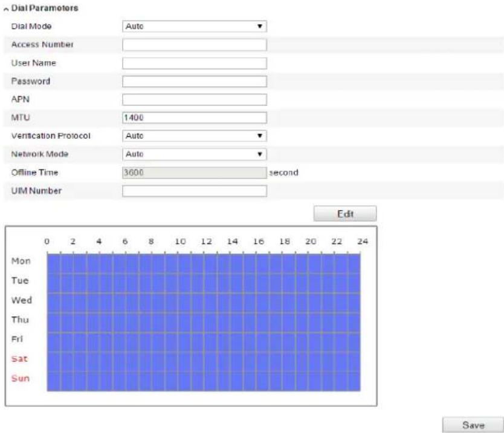Expand the Network Mode dropdown
This screenshot has width=504, height=433.
point(195,154)
